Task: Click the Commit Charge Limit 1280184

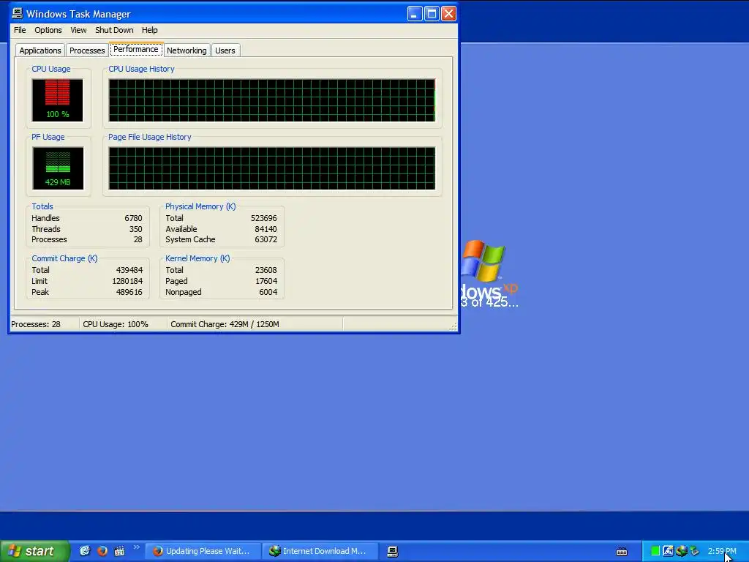Action: click(x=127, y=281)
